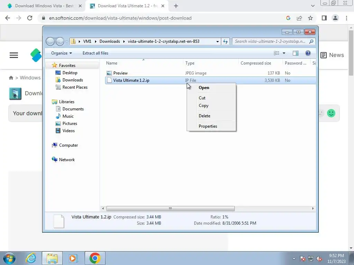Open recent pages dropdown near nav buttons
This screenshot has height=265, width=354.
click(67, 42)
